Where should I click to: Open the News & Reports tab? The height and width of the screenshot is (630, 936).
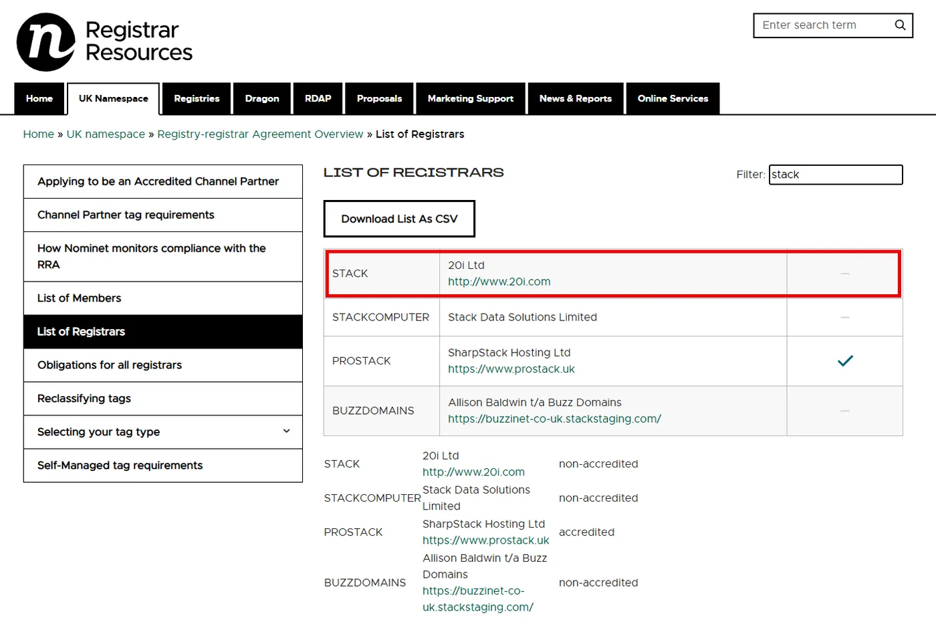pyautogui.click(x=576, y=98)
